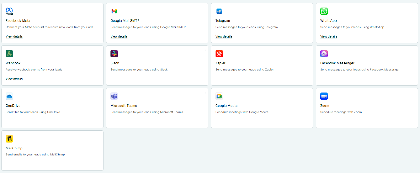Image resolution: width=420 pixels, height=173 pixels.
Task: Click the Google Meets camera icon
Action: click(219, 96)
